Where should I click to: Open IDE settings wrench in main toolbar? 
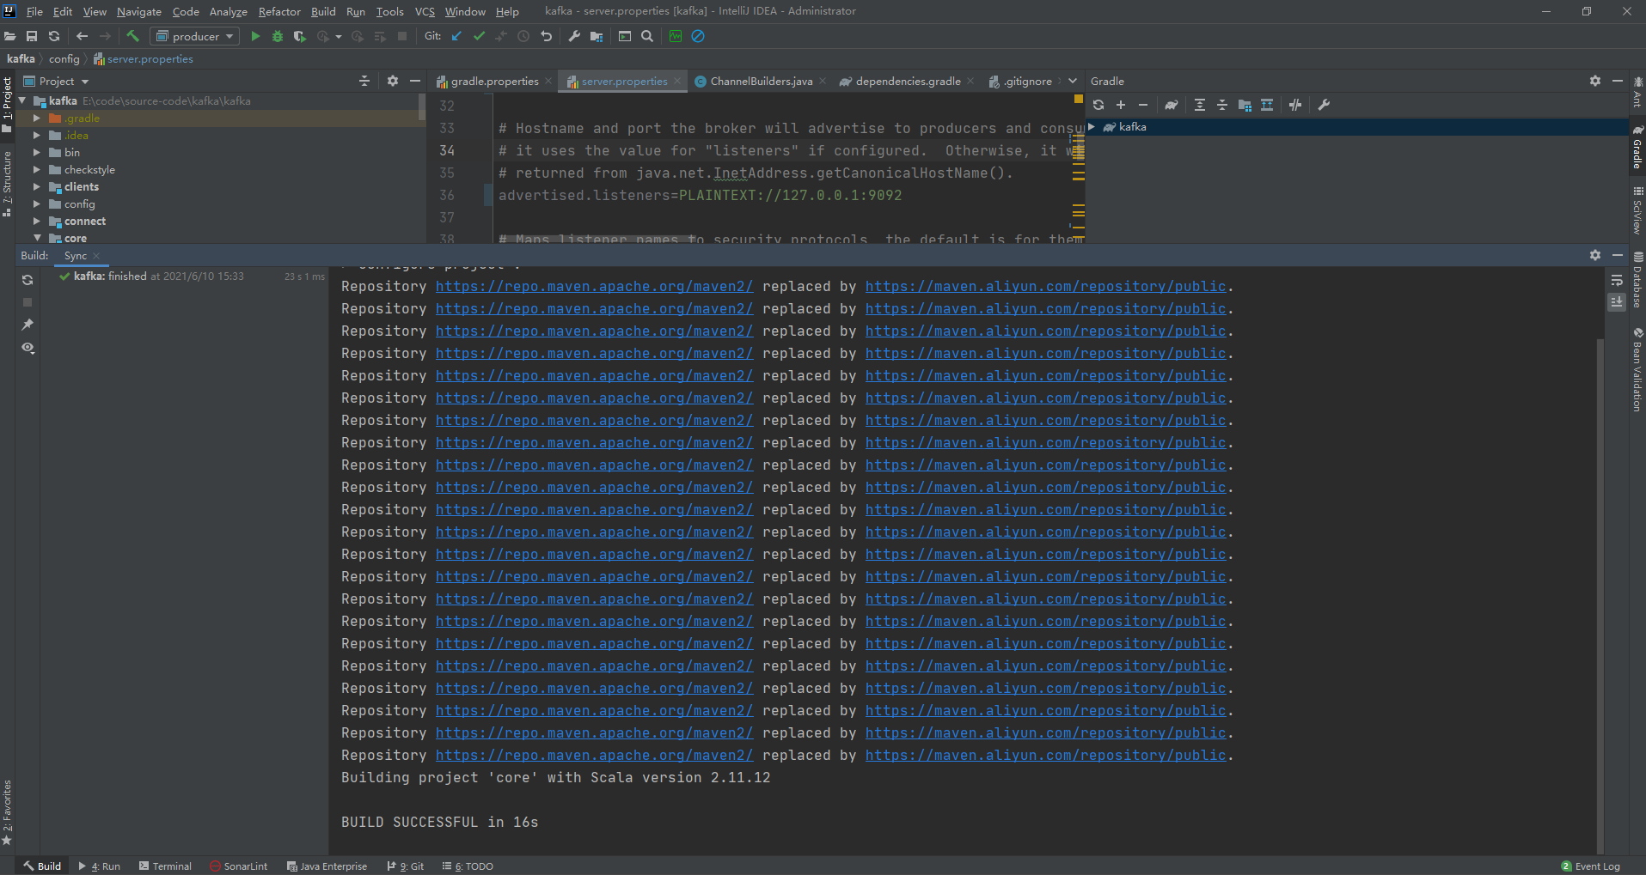[x=574, y=36]
